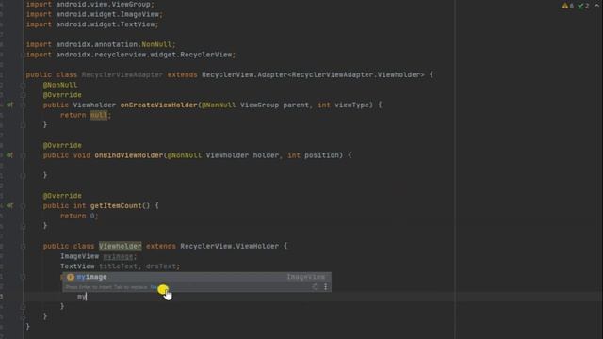Select the myimage autocomplete suggestion
Viewport: 603px width, 339px height.
point(197,277)
